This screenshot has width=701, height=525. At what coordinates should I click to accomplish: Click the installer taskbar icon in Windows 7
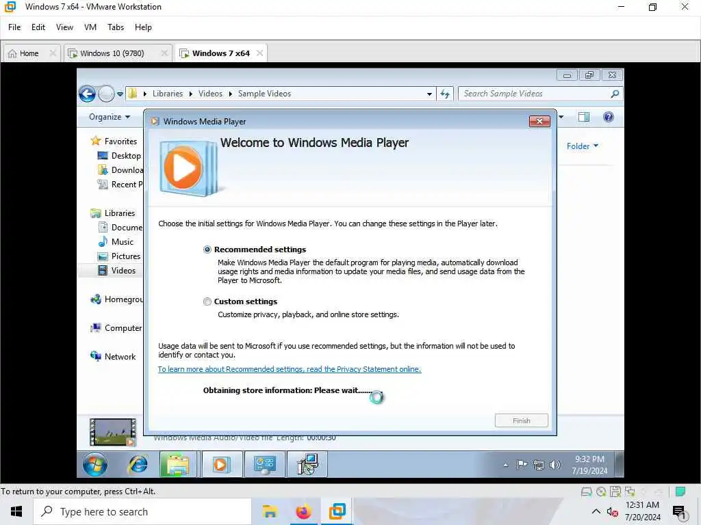[307, 464]
